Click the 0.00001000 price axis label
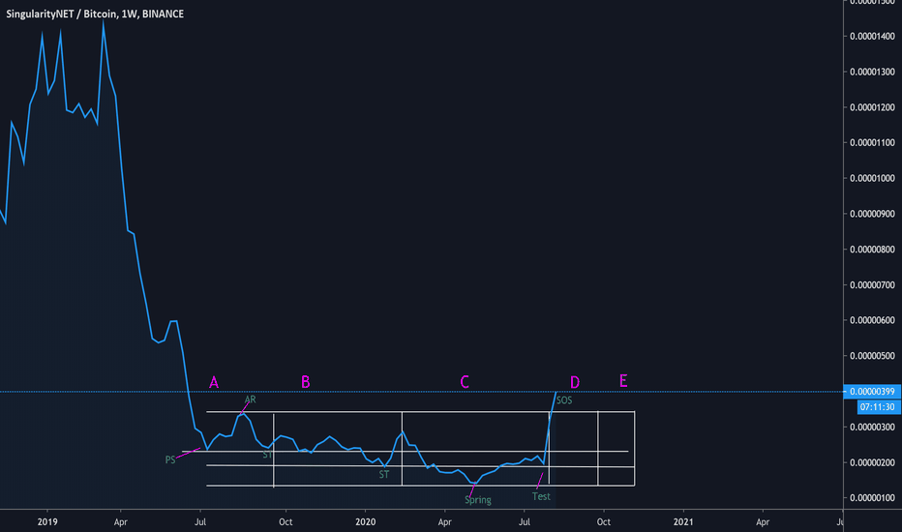Viewport: 902px width, 532px height. (872, 178)
